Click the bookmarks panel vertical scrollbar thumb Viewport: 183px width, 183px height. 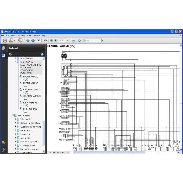44,133
